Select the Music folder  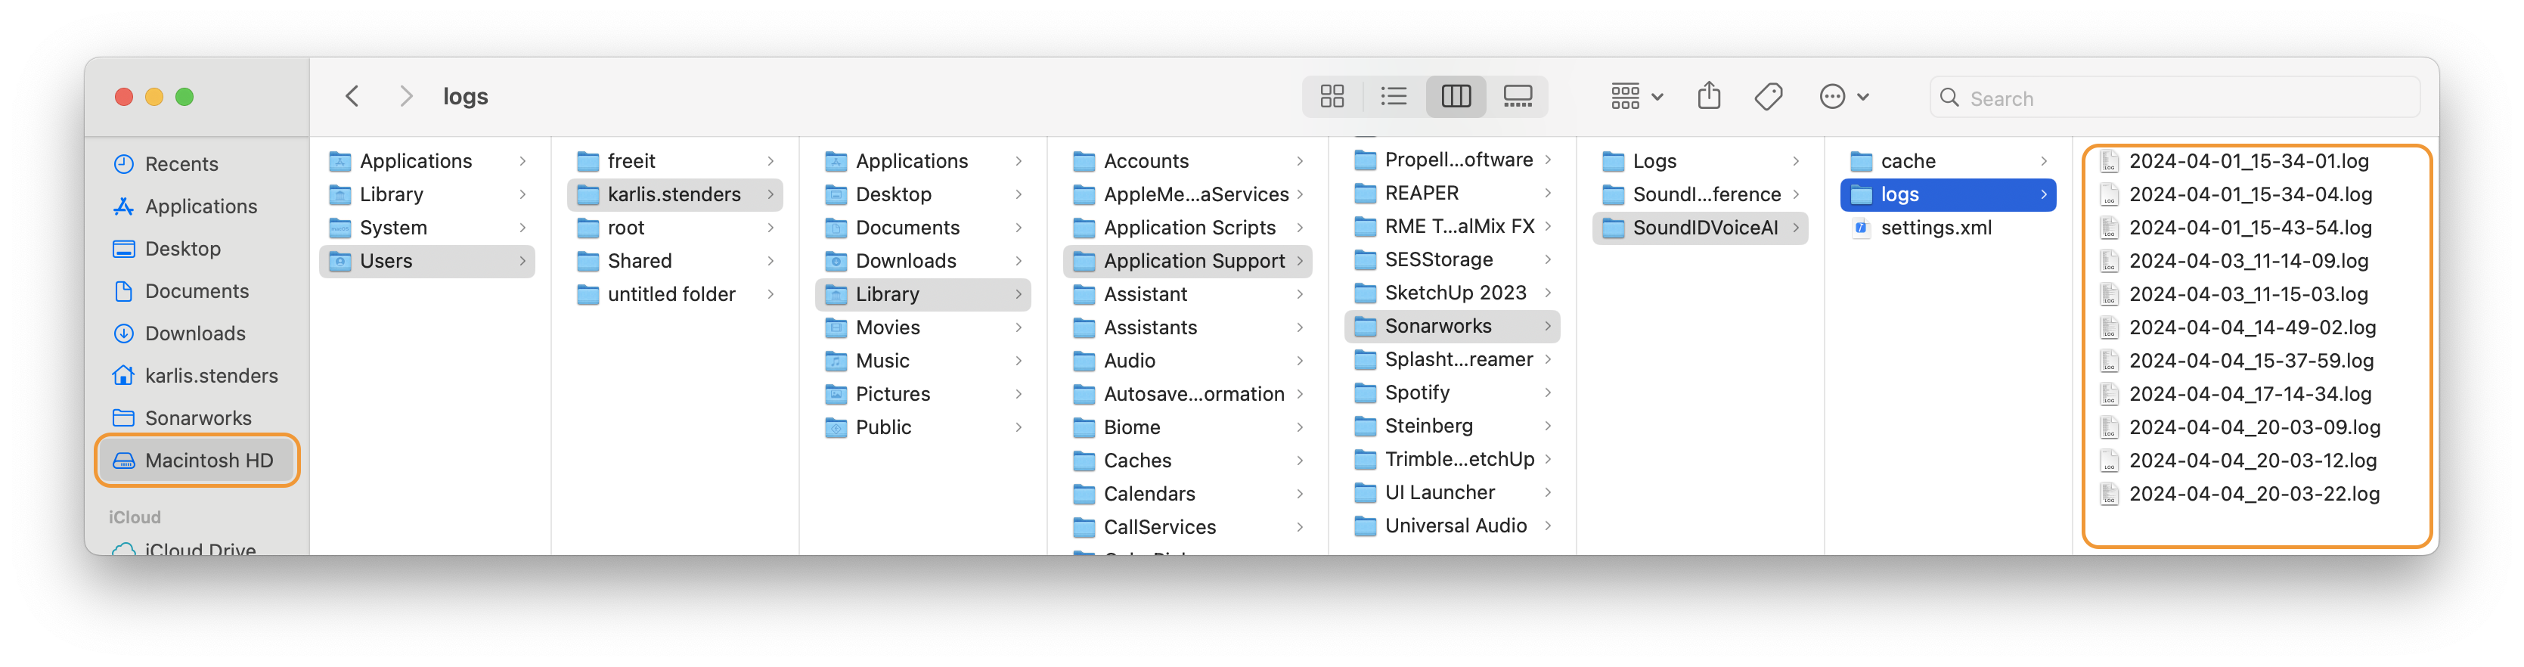(923, 361)
